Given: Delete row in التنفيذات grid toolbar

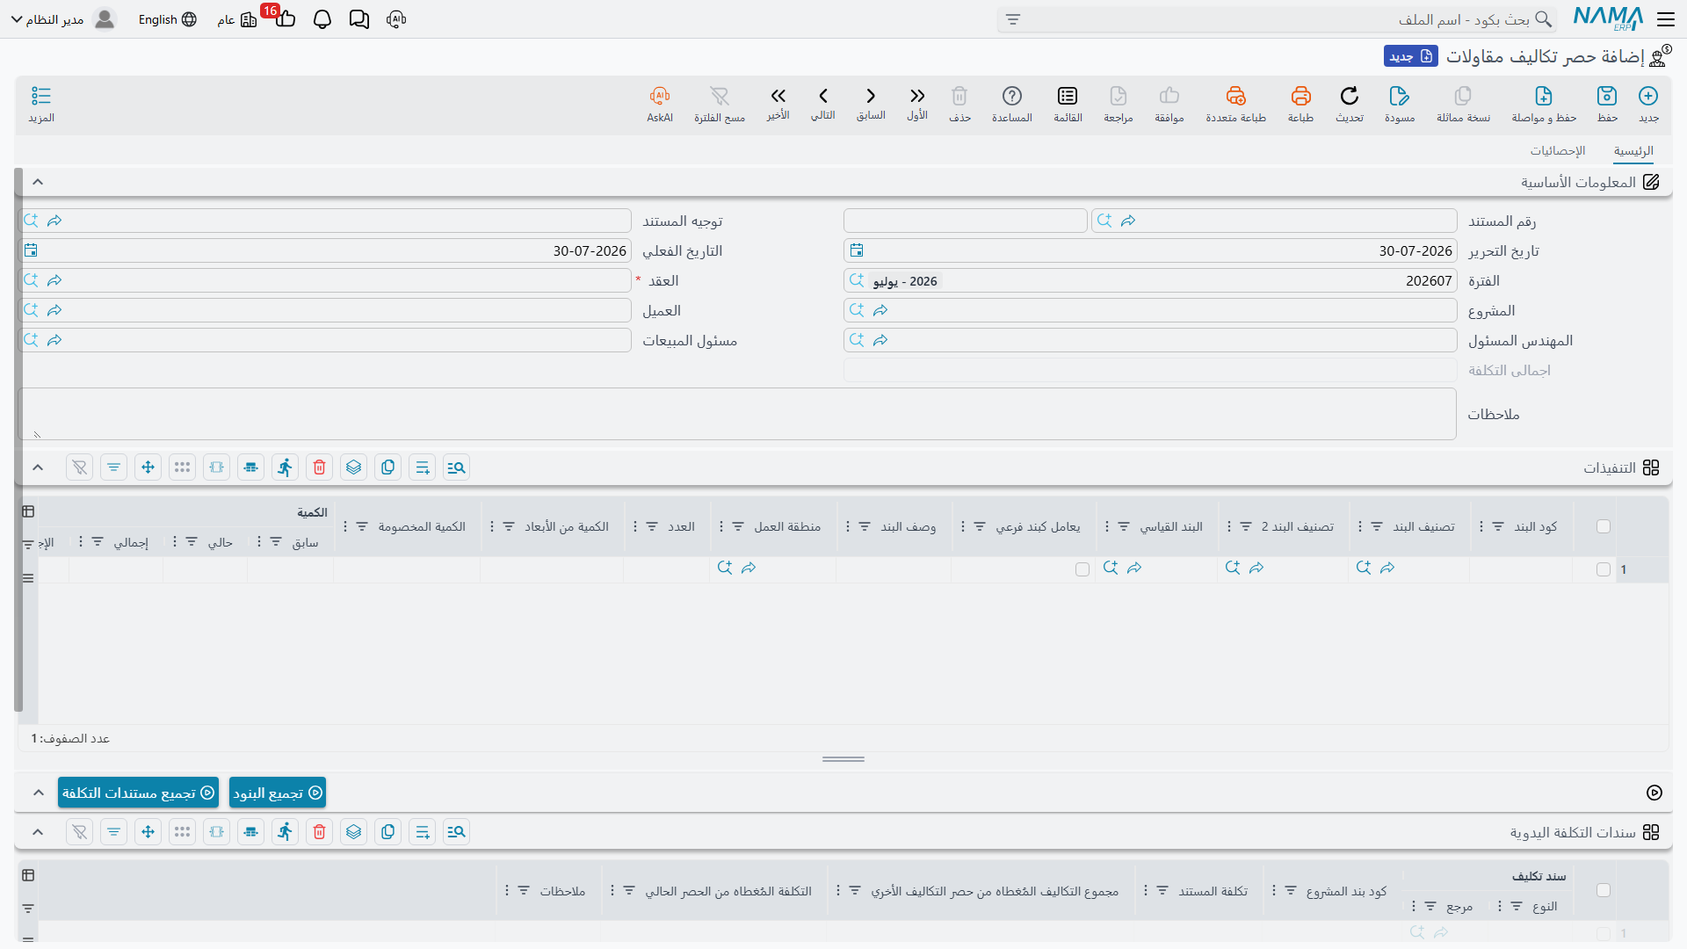Looking at the screenshot, I should coord(320,467).
